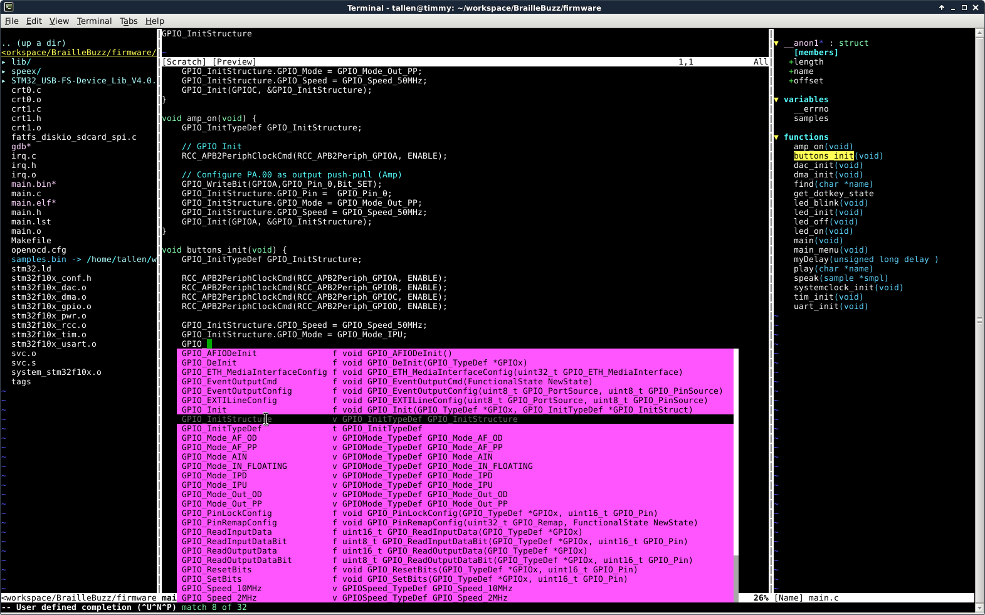Open main.c in file tree
This screenshot has height=615, width=985.
(x=26, y=194)
